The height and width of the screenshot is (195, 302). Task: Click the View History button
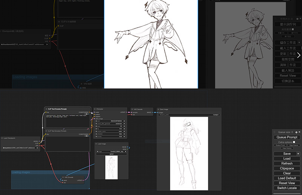[287, 148]
